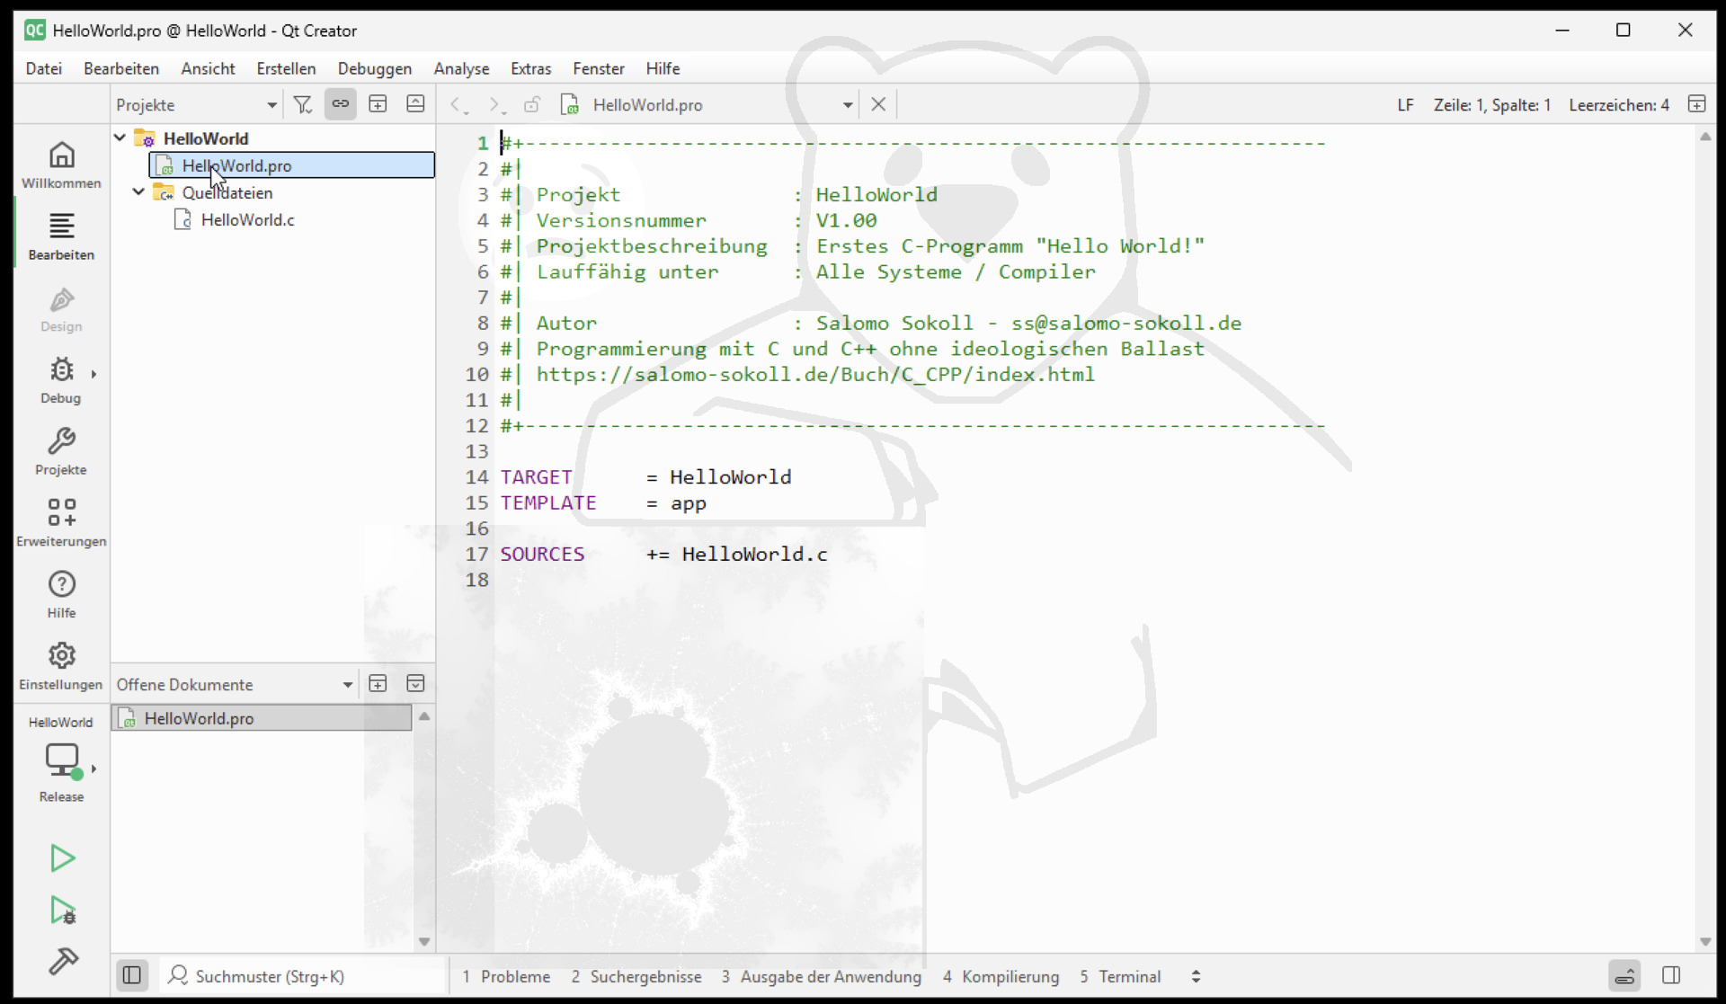Toggle the left sidebar visibility
This screenshot has width=1726, height=1004.
131,976
